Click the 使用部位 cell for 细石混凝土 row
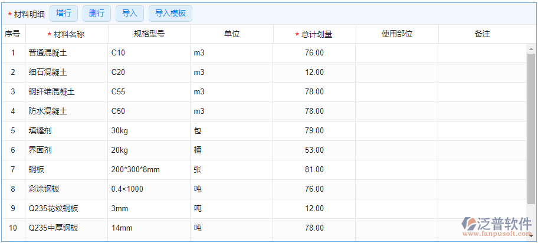This screenshot has width=538, height=243. (396, 73)
